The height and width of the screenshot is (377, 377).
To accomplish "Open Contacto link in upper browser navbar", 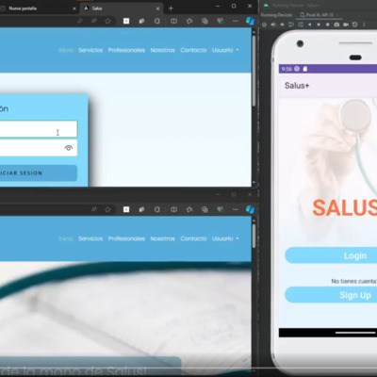I will (193, 50).
